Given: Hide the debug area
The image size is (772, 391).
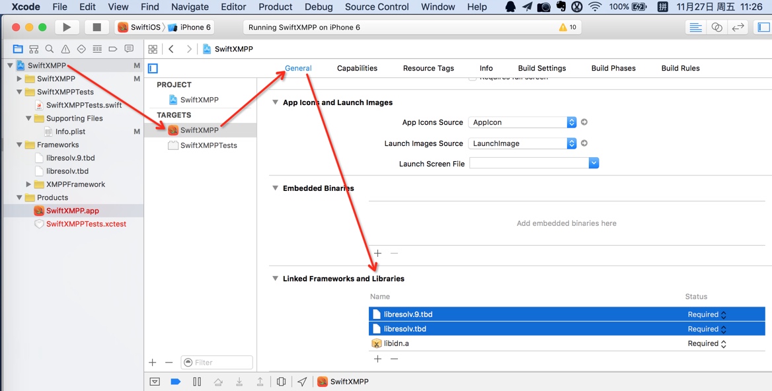Looking at the screenshot, I should 155,381.
